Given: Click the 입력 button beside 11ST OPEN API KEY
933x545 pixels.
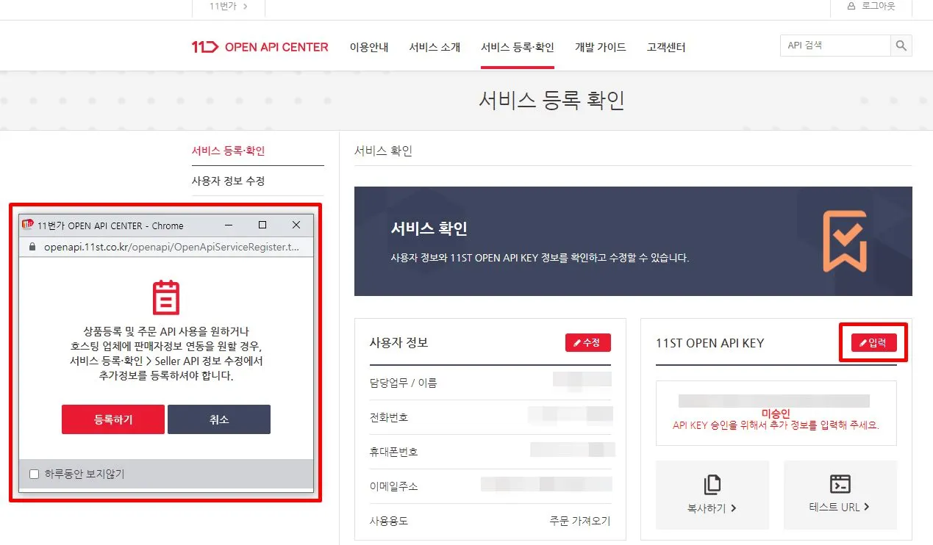Looking at the screenshot, I should coord(874,343).
